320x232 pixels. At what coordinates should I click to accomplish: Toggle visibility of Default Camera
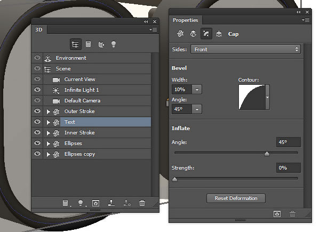(x=37, y=100)
